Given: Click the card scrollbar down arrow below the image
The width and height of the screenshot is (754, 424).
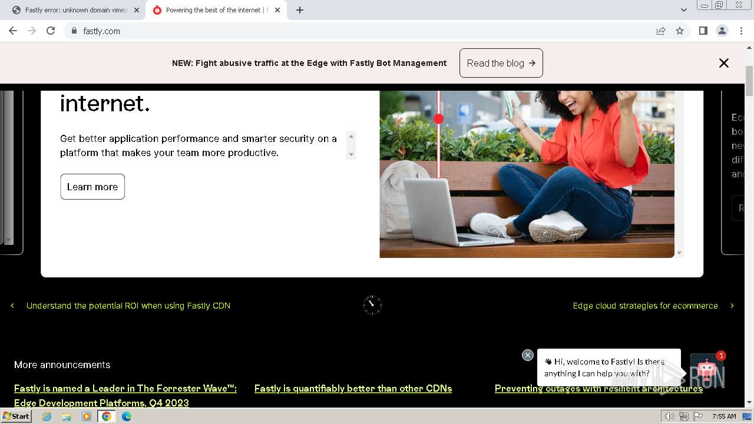Looking at the screenshot, I should tap(679, 253).
